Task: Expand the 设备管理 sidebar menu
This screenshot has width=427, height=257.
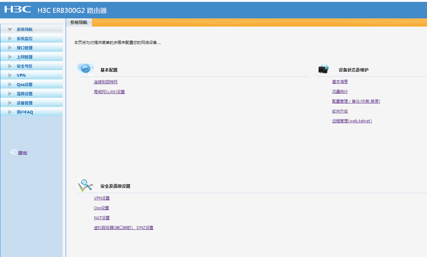Action: coord(31,103)
